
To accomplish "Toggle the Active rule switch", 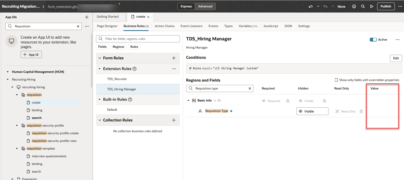I will (373, 40).
